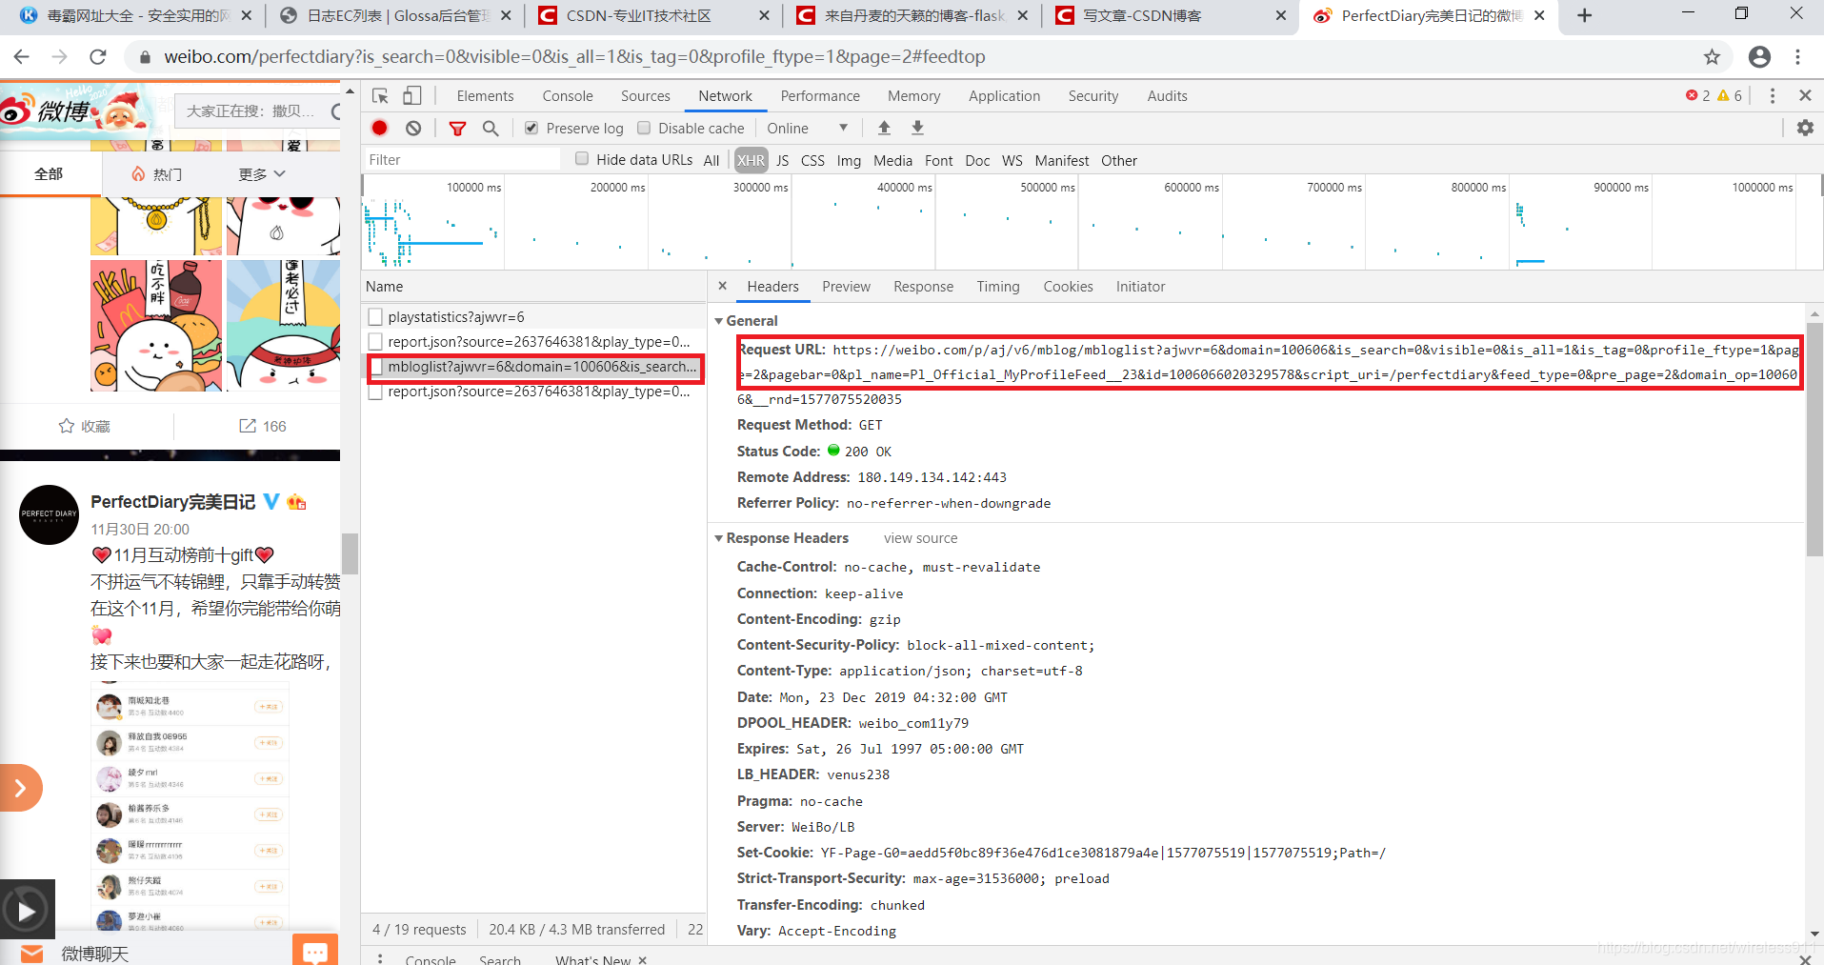Open the Application panel
1824x965 pixels.
[1004, 96]
